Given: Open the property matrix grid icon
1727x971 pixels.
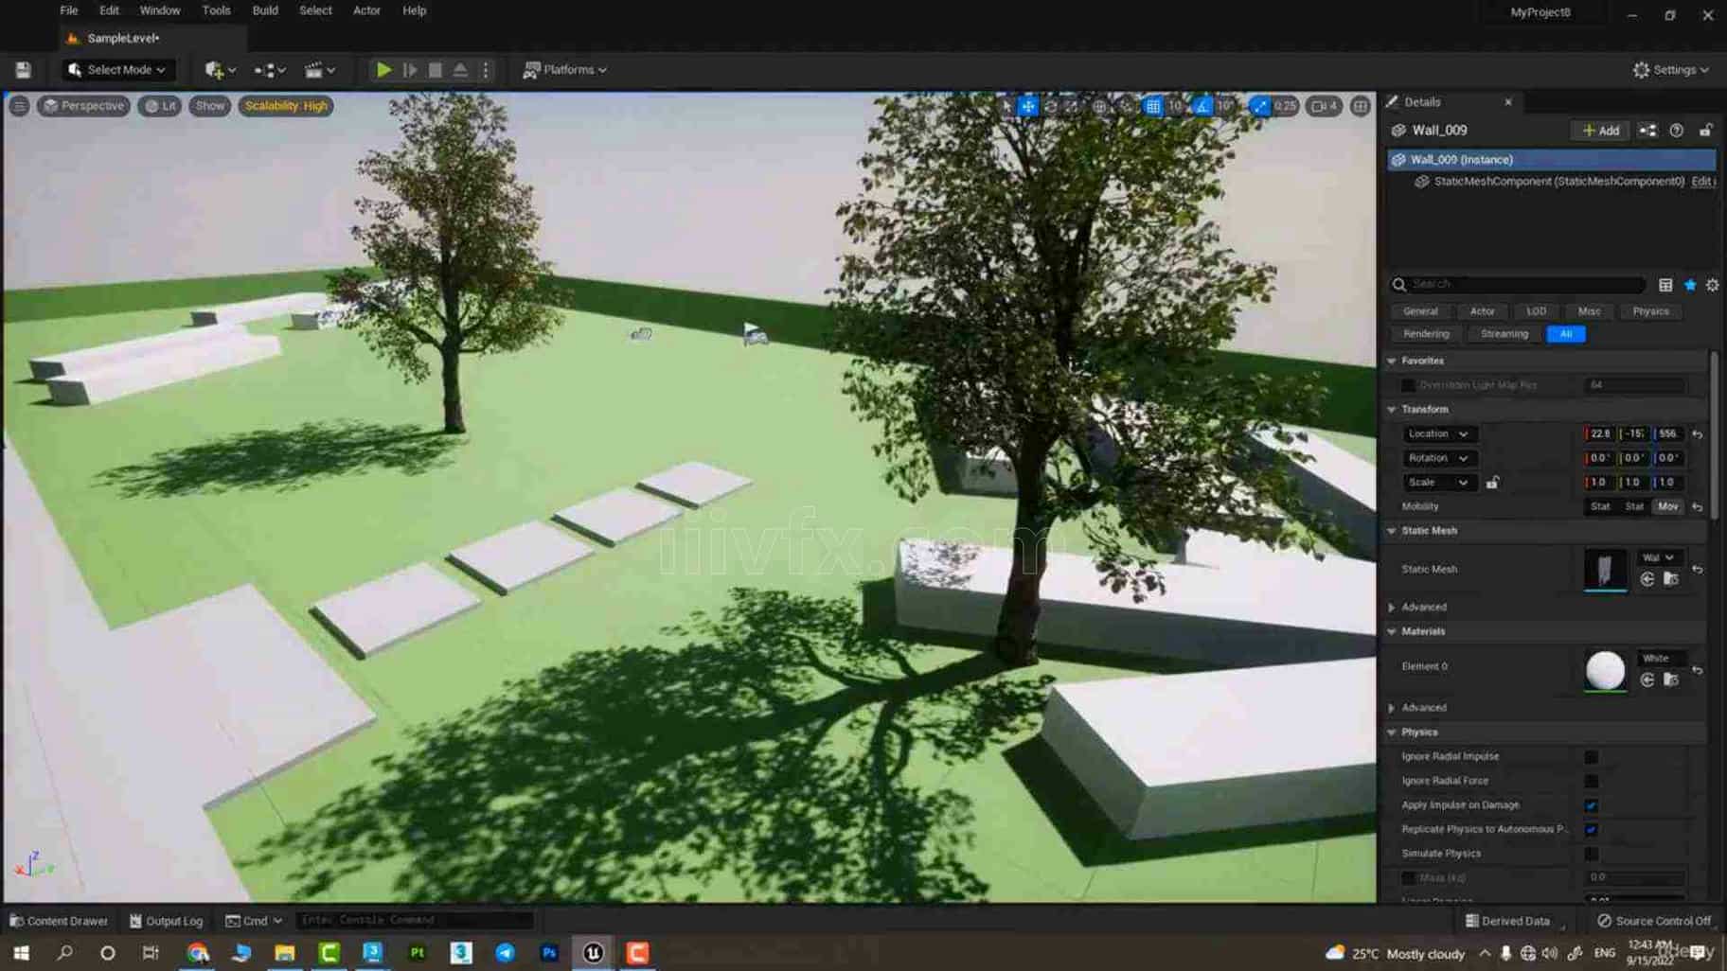Looking at the screenshot, I should click(x=1665, y=285).
